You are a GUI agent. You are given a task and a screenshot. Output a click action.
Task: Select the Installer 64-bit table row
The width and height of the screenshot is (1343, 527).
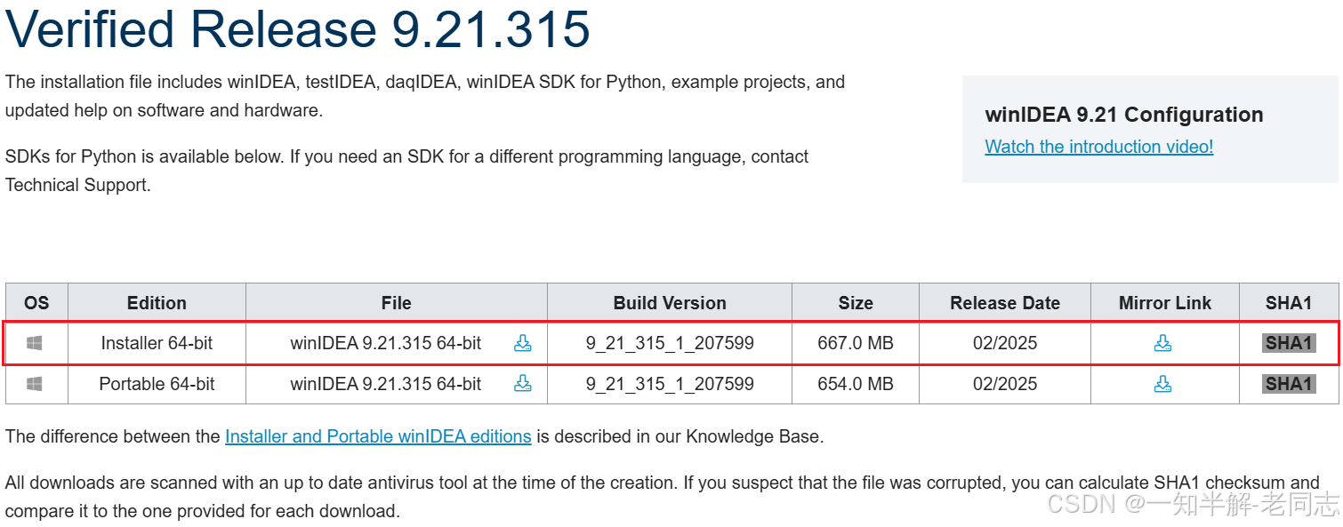(x=156, y=343)
